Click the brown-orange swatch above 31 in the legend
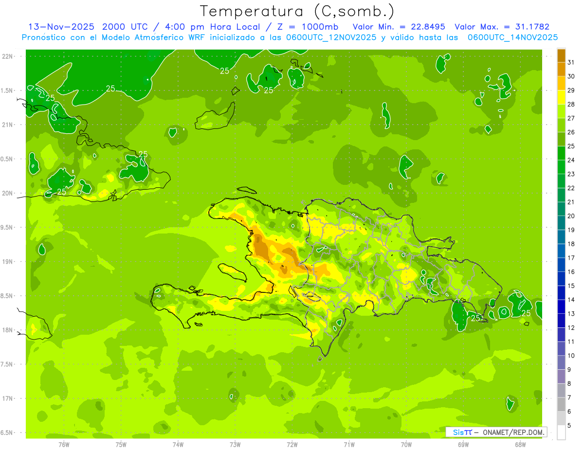Viewport: 584px width, 451px height. pyautogui.click(x=561, y=56)
